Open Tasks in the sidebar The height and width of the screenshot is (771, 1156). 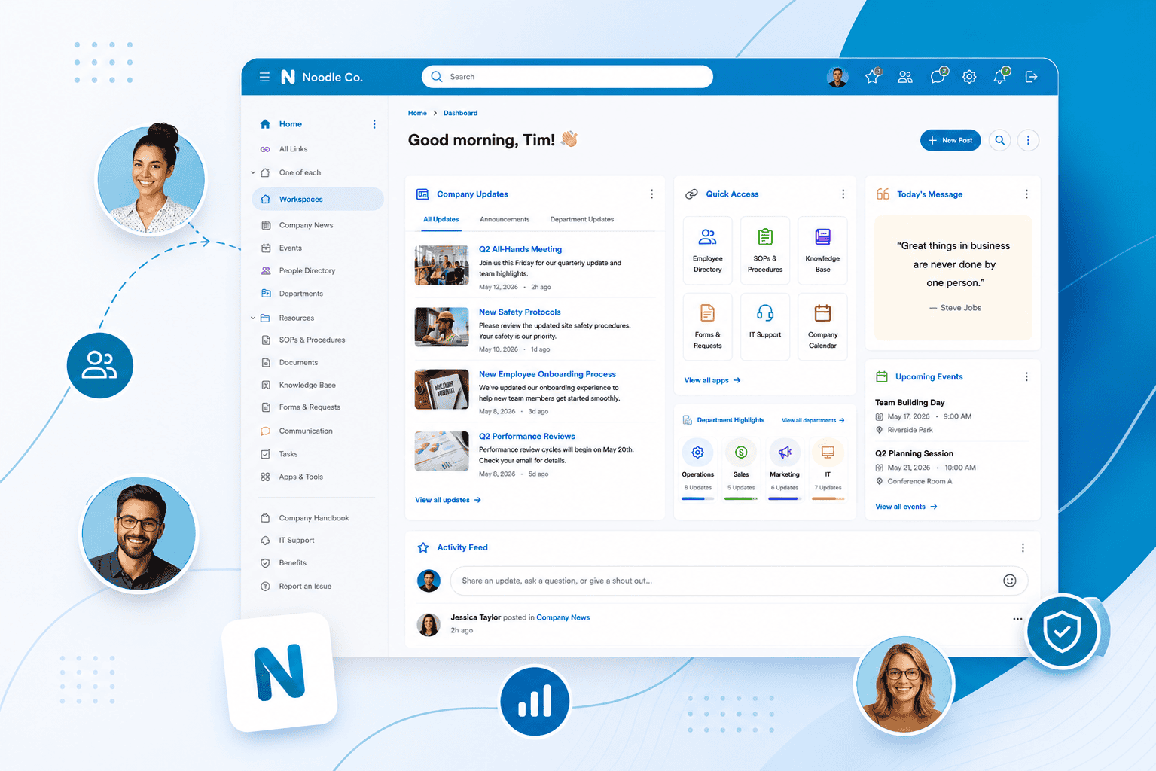(x=288, y=454)
